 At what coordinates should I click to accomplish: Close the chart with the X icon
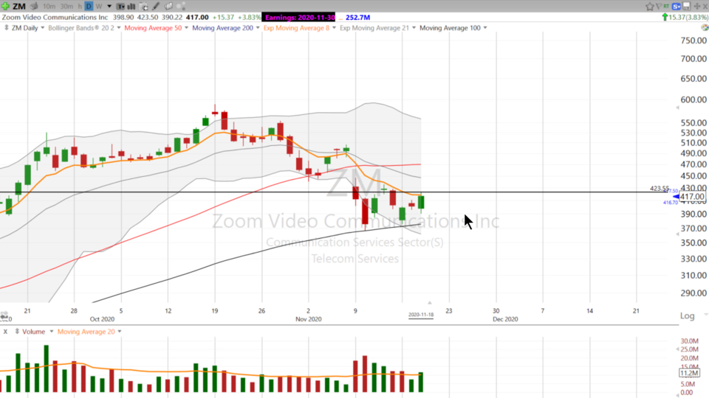705,7
